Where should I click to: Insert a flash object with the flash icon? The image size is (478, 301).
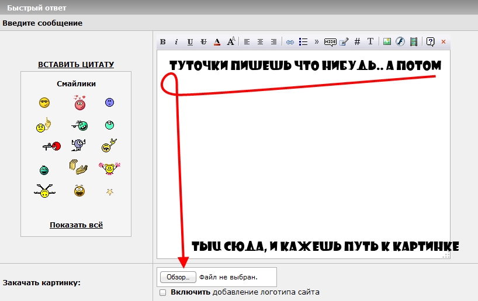[x=400, y=41]
